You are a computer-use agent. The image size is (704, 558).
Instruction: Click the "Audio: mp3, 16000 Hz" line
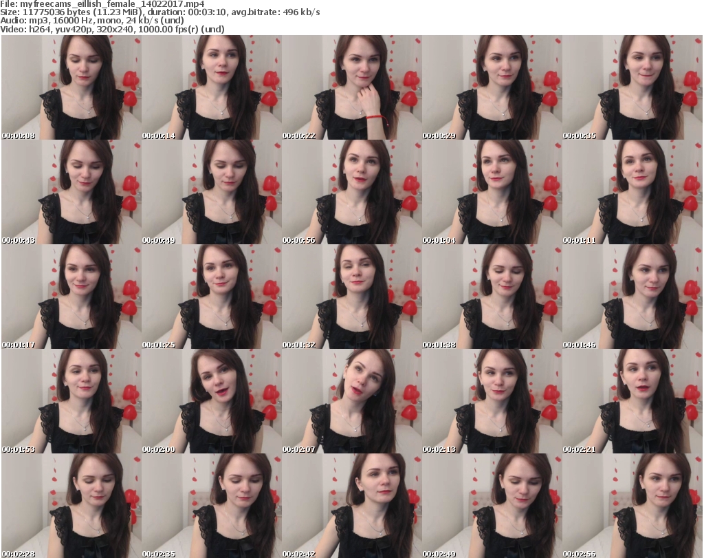coord(92,21)
